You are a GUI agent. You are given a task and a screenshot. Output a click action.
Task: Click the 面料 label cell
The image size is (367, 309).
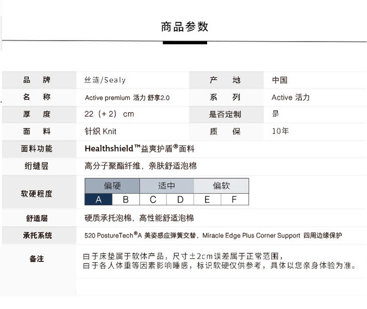tap(39, 131)
